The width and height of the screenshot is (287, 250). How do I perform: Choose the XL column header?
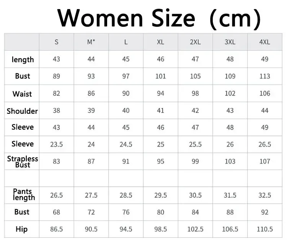pyautogui.click(x=160, y=42)
